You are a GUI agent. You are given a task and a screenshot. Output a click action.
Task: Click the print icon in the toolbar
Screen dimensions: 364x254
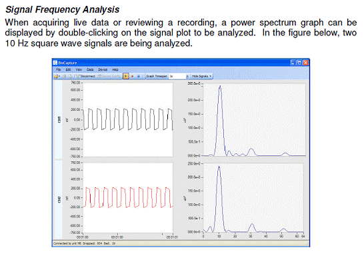70,76
